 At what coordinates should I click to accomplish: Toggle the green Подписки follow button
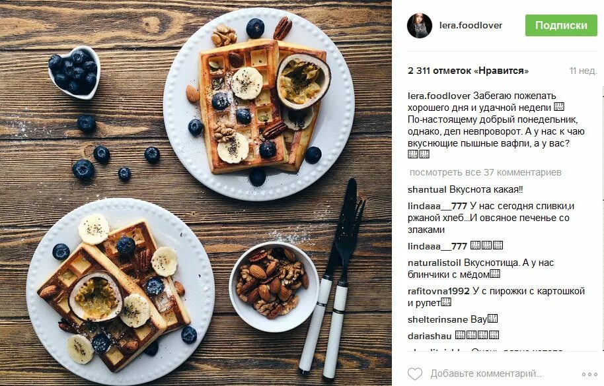[561, 25]
